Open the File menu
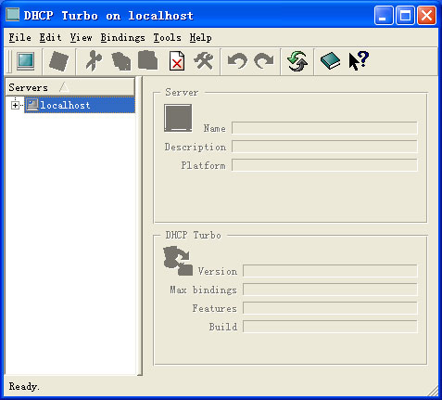 (20, 38)
